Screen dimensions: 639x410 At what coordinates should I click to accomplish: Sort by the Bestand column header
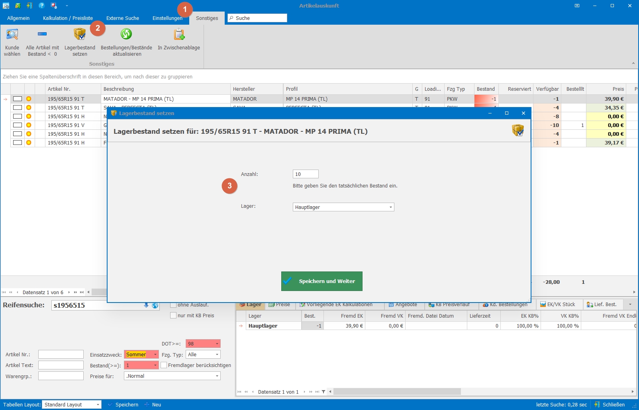486,89
